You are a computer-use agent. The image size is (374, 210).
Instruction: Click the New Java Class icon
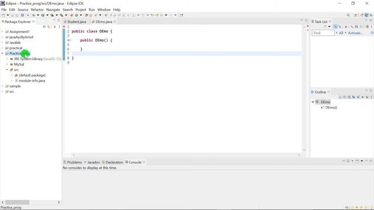(x=77, y=15)
